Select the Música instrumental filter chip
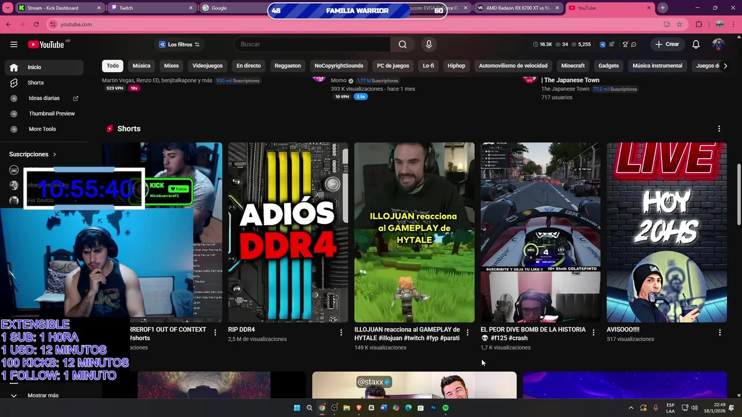Viewport: 742px width, 417px height. 657,66
